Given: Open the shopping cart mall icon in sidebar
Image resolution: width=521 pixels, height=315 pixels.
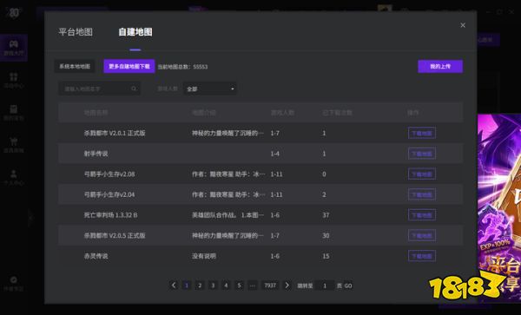Looking at the screenshot, I should [14, 141].
